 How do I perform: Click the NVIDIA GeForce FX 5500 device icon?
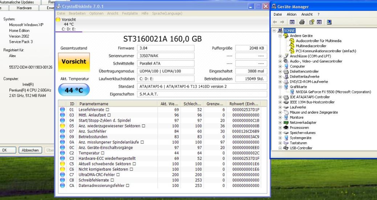point(292,92)
